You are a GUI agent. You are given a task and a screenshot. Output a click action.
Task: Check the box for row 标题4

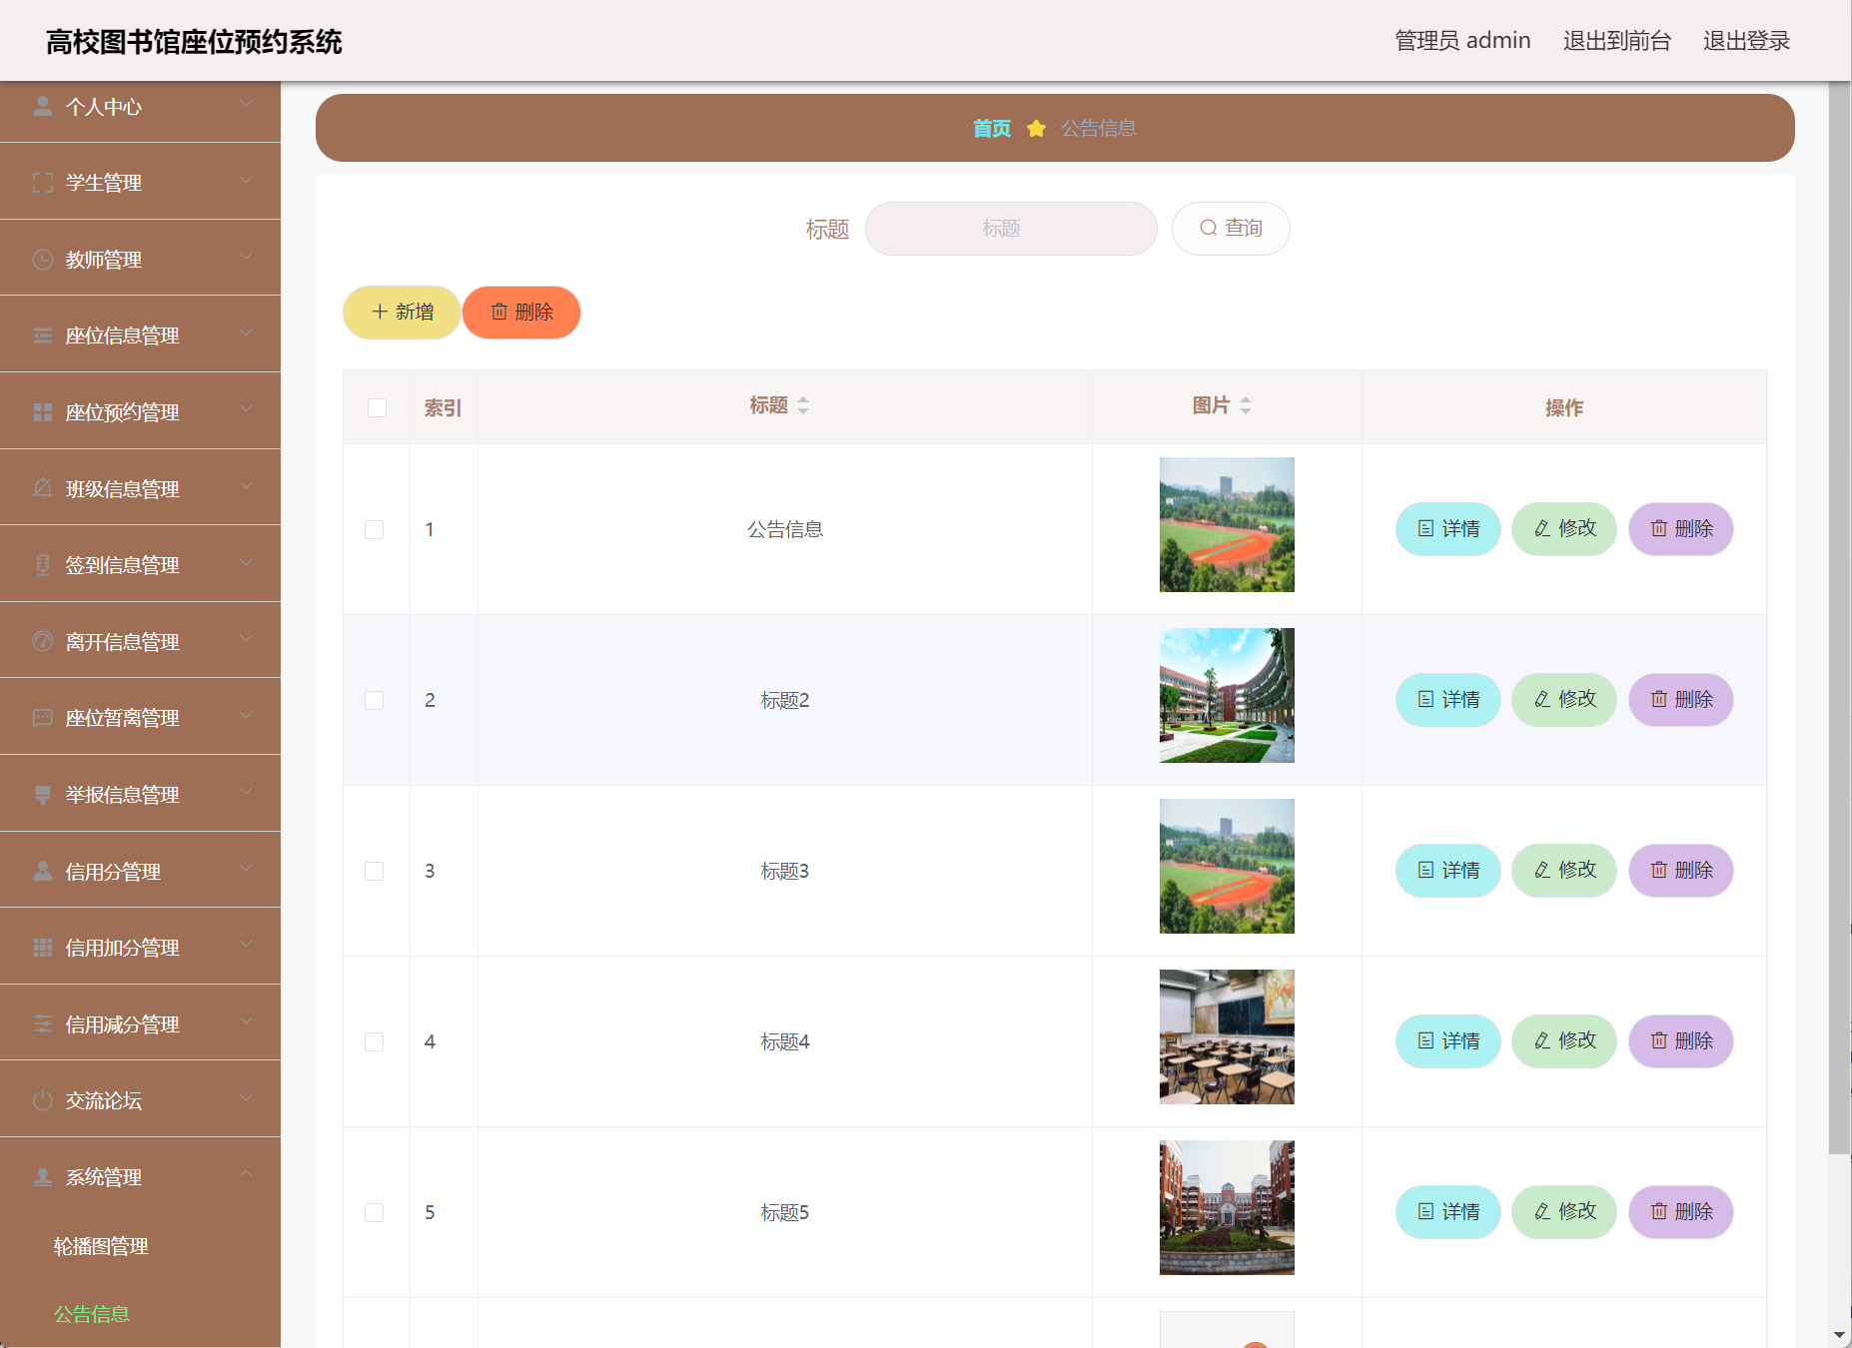(375, 1041)
